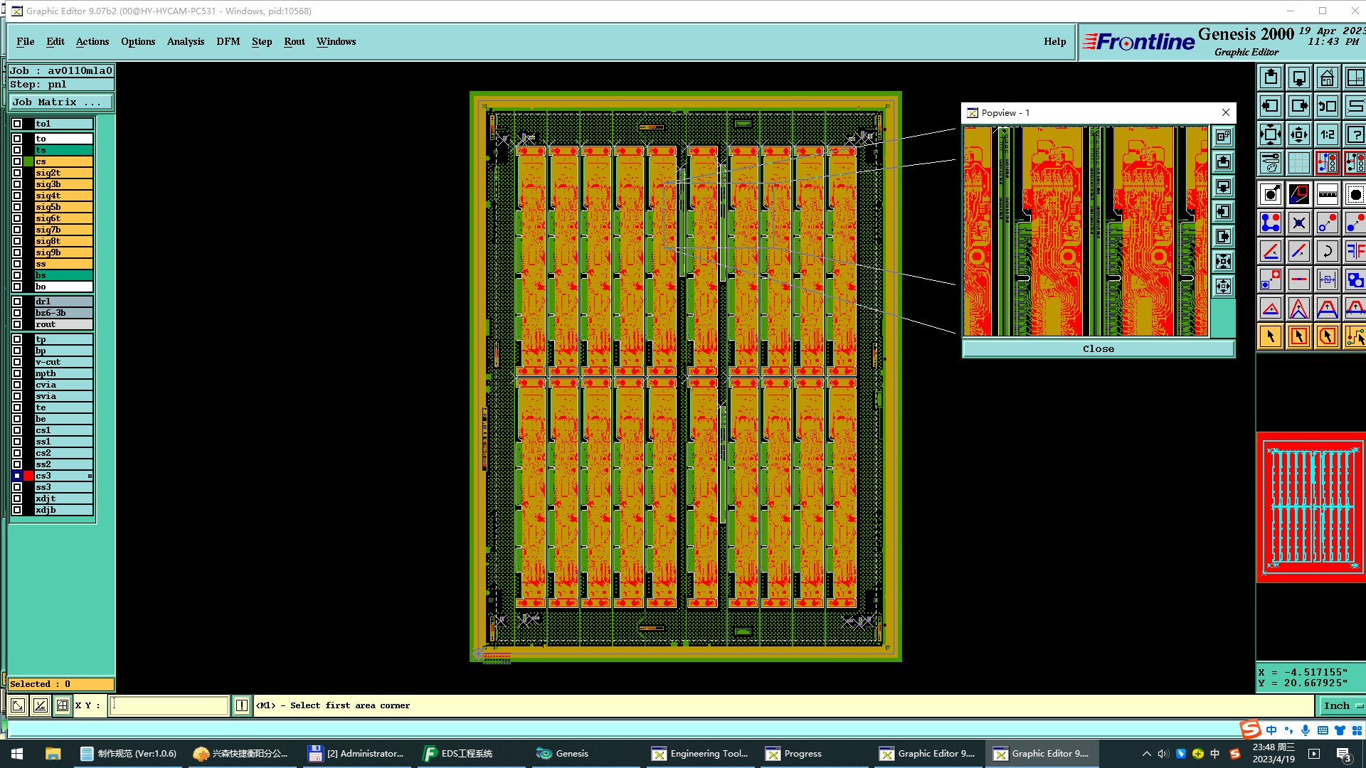The height and width of the screenshot is (768, 1366).
Task: Click the question mark help icon
Action: (x=1355, y=134)
